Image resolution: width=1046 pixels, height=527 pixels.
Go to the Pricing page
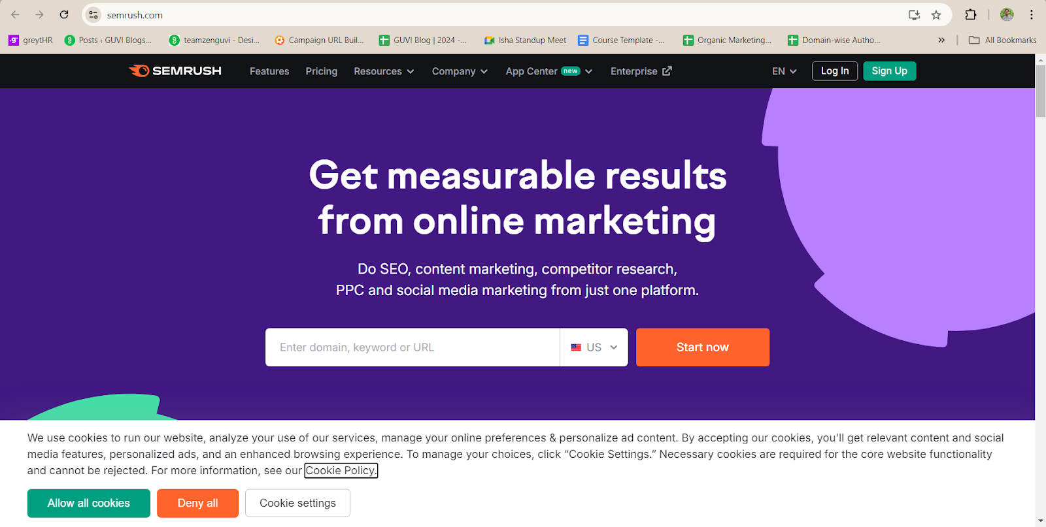(x=322, y=71)
